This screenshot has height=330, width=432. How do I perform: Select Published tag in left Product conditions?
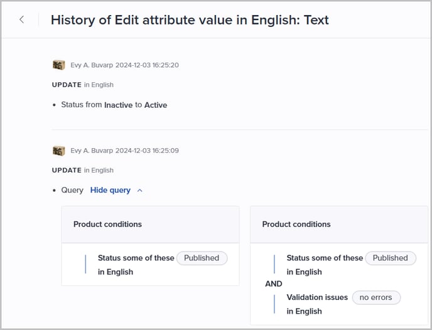tap(202, 258)
